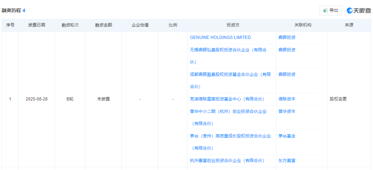373x170 pixels.
Task: Click the 来源 column header
Action: point(349,25)
